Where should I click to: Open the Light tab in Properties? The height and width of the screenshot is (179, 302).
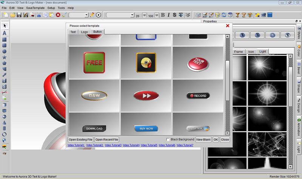[262, 52]
